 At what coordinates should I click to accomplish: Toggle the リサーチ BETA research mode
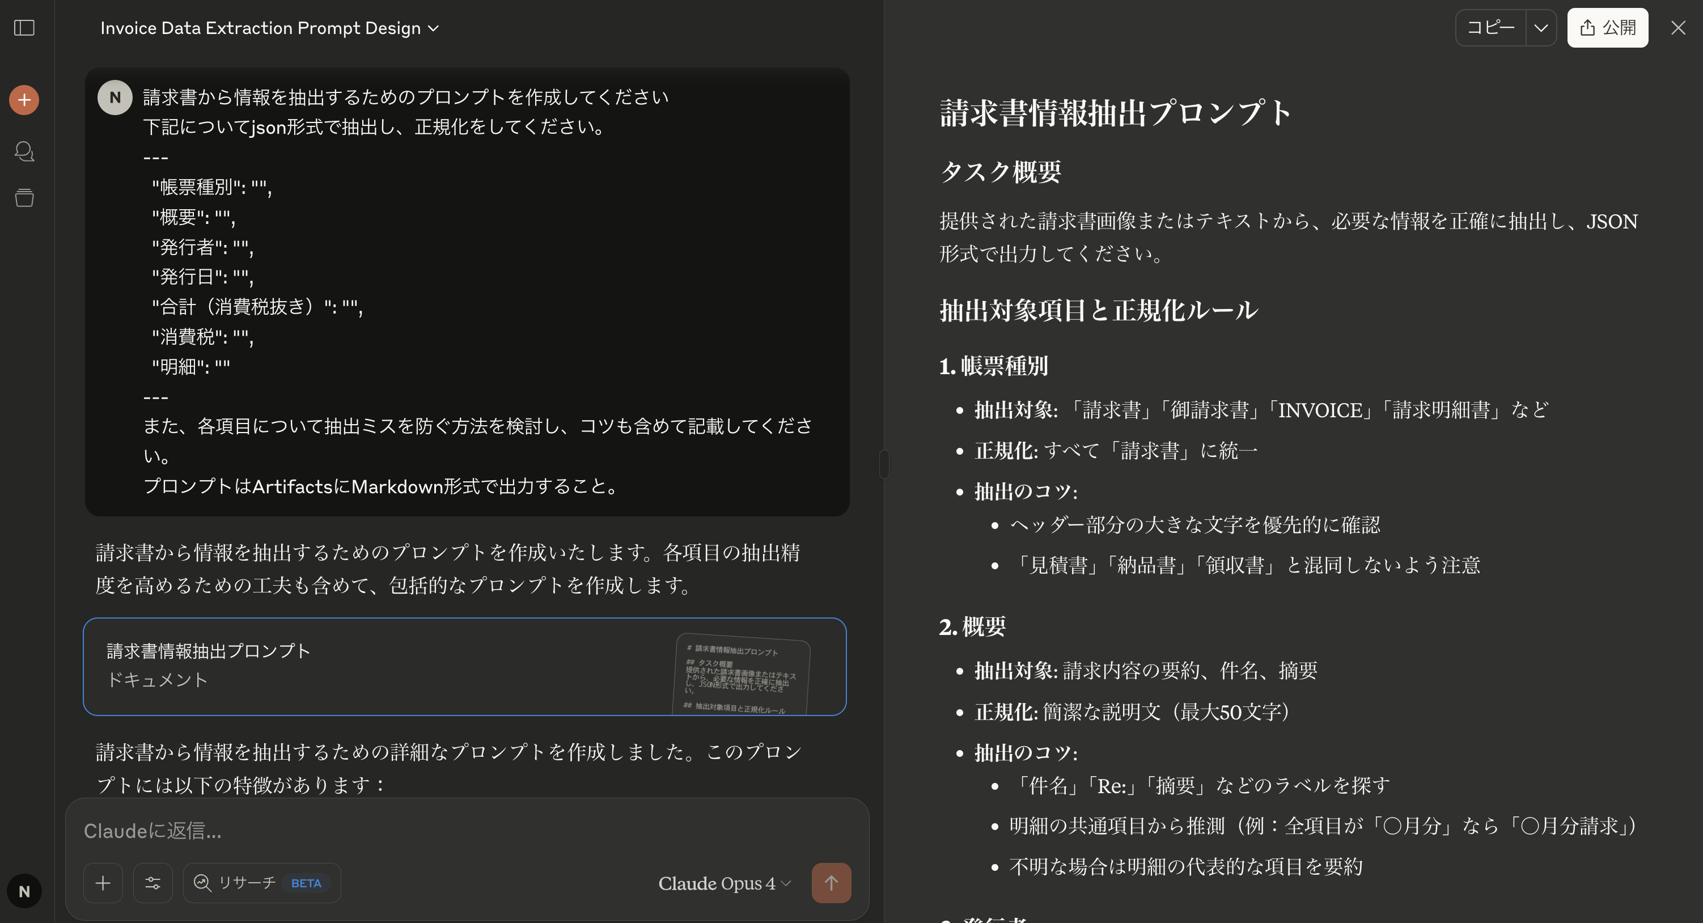point(262,883)
